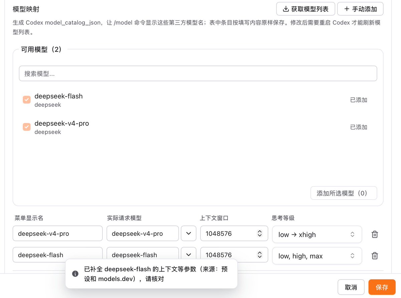
Task: Click the notification text about deepseek-flash parameters
Action: (156, 274)
